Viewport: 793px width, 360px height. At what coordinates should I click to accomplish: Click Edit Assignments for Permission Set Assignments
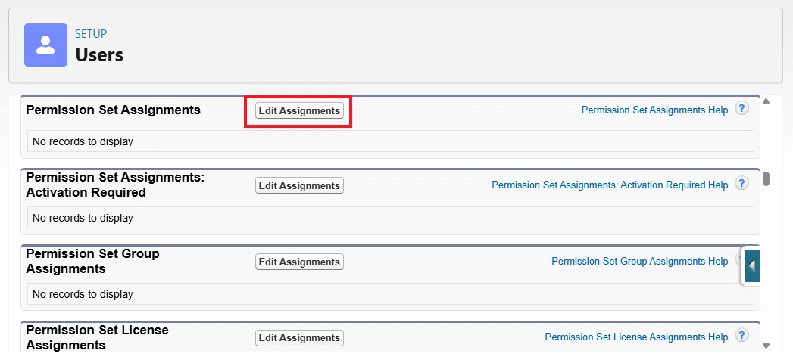point(299,110)
